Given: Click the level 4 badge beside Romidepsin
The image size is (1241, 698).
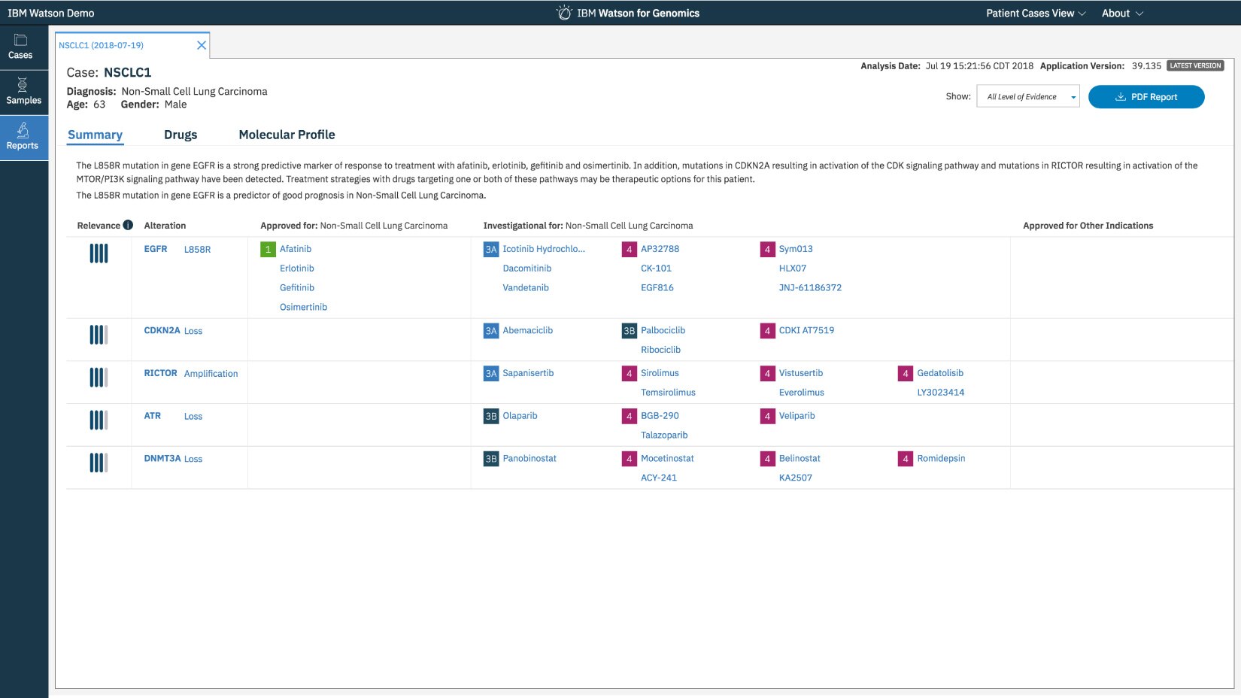Looking at the screenshot, I should (905, 459).
